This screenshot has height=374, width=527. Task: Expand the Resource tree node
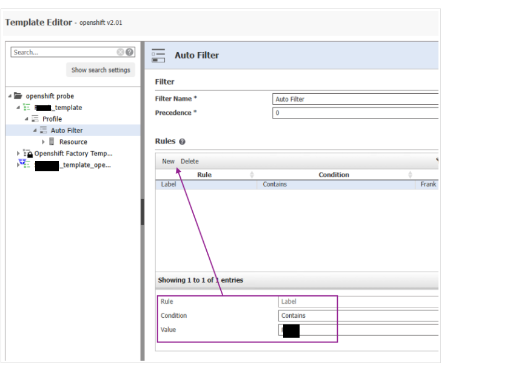click(44, 142)
